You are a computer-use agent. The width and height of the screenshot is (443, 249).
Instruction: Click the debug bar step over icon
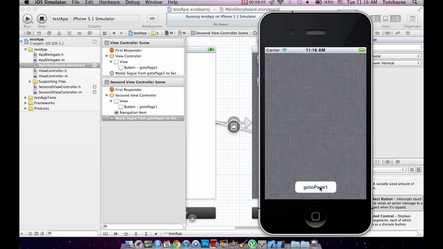point(126,234)
